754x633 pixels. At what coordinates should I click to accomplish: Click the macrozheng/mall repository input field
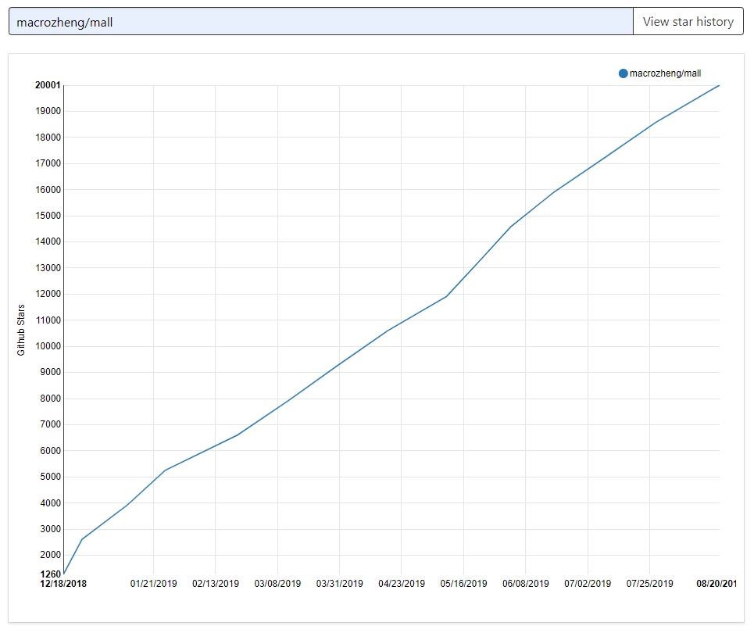320,22
